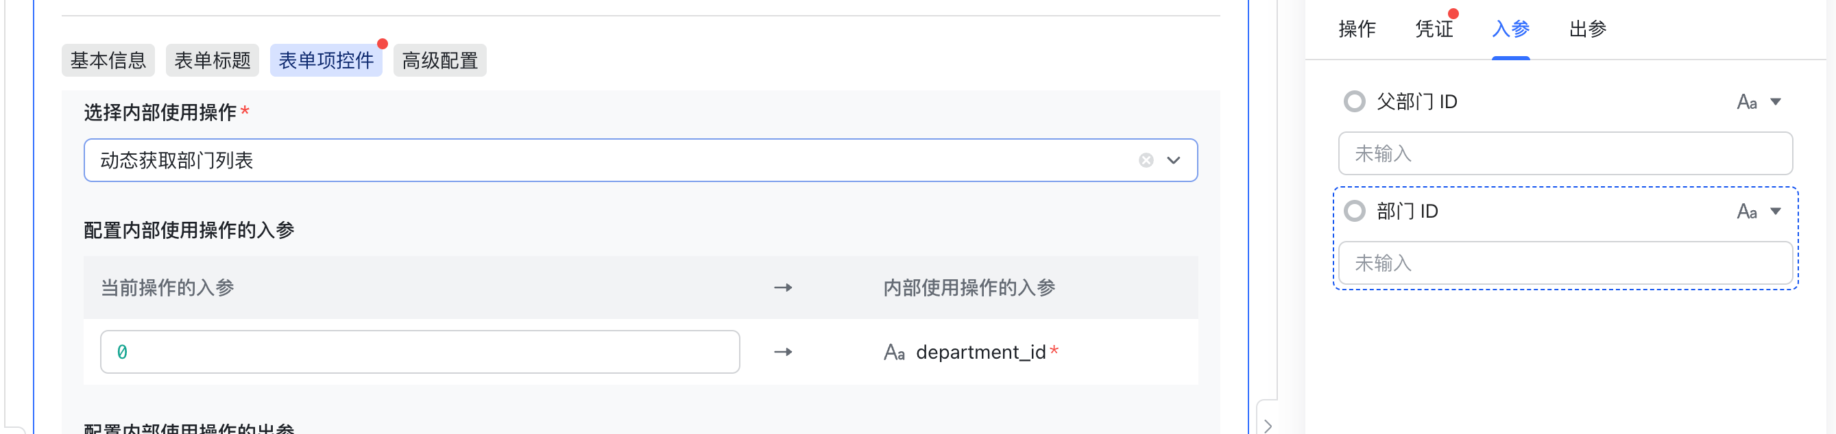
Task: Collapse side panel with the chevron arrow
Action: click(1267, 426)
